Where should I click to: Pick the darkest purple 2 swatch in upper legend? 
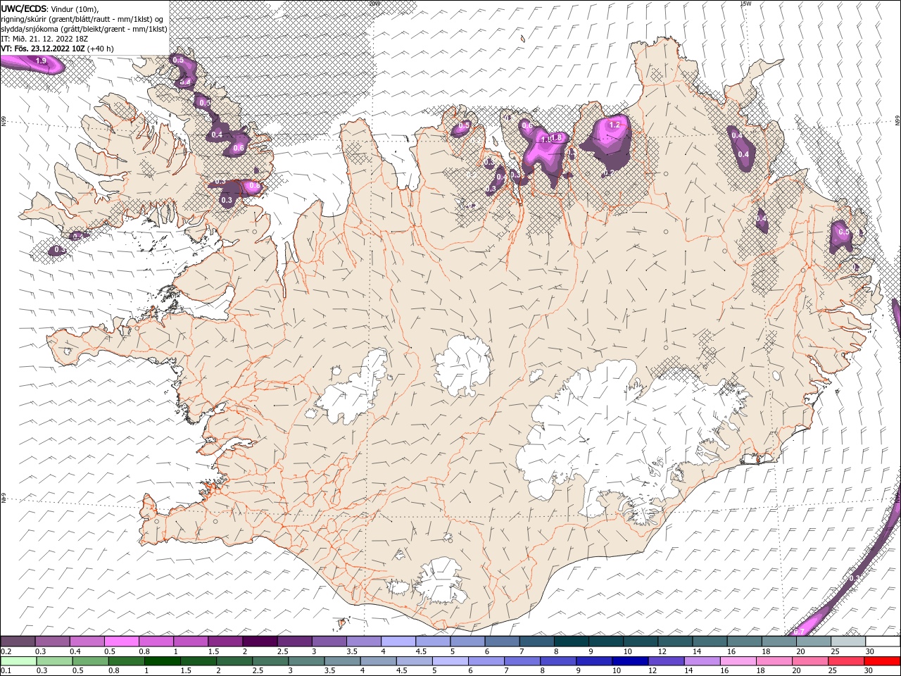(260, 641)
